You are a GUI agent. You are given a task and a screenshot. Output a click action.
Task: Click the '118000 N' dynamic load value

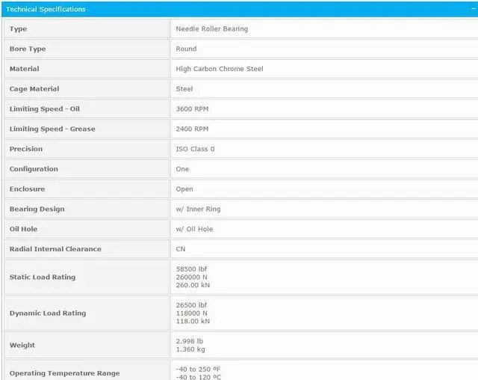click(191, 313)
